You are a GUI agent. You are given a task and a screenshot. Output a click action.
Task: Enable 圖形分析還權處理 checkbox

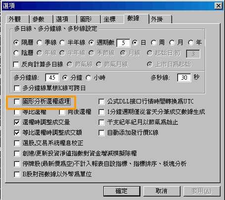(x=17, y=101)
